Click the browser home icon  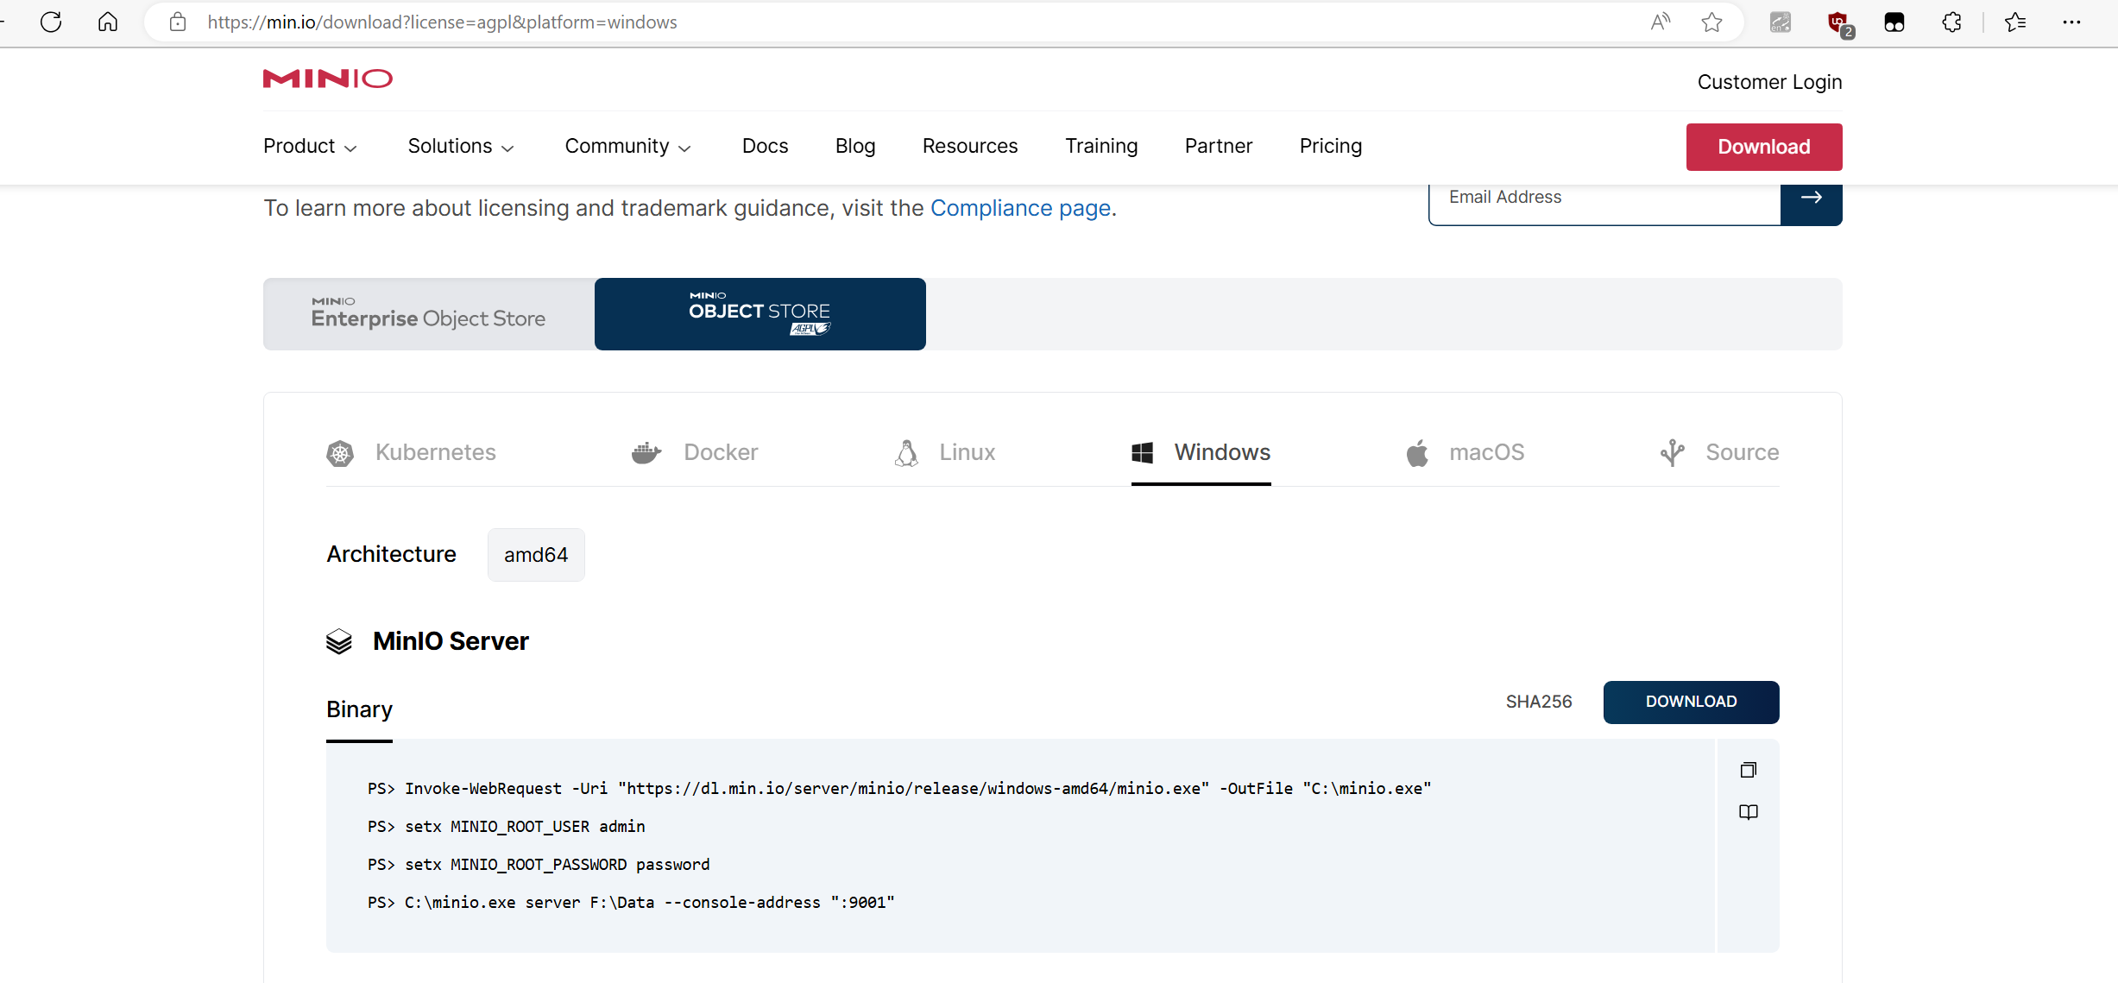[x=108, y=22]
